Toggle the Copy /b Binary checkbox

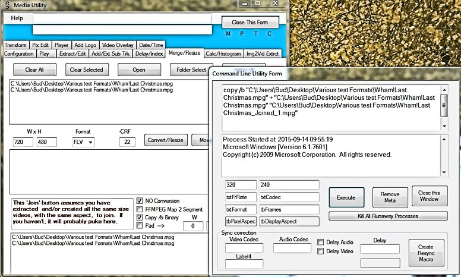pos(140,218)
